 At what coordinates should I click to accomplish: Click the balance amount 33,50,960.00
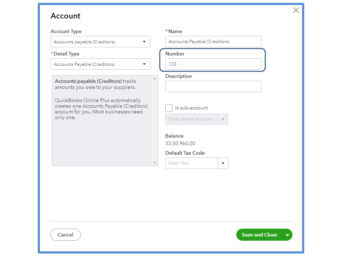tap(180, 144)
